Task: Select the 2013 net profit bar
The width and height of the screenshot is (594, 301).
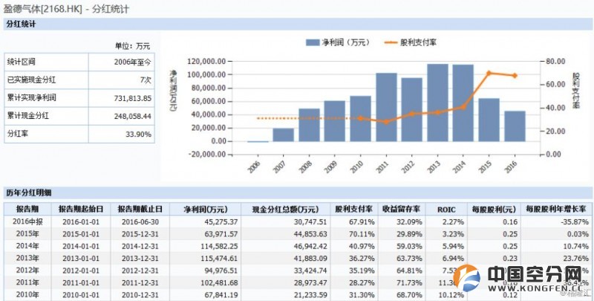Action: (x=437, y=103)
